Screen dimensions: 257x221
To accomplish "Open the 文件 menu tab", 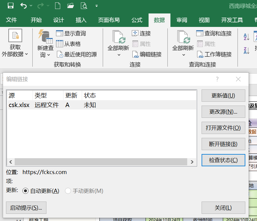I will (11, 20).
